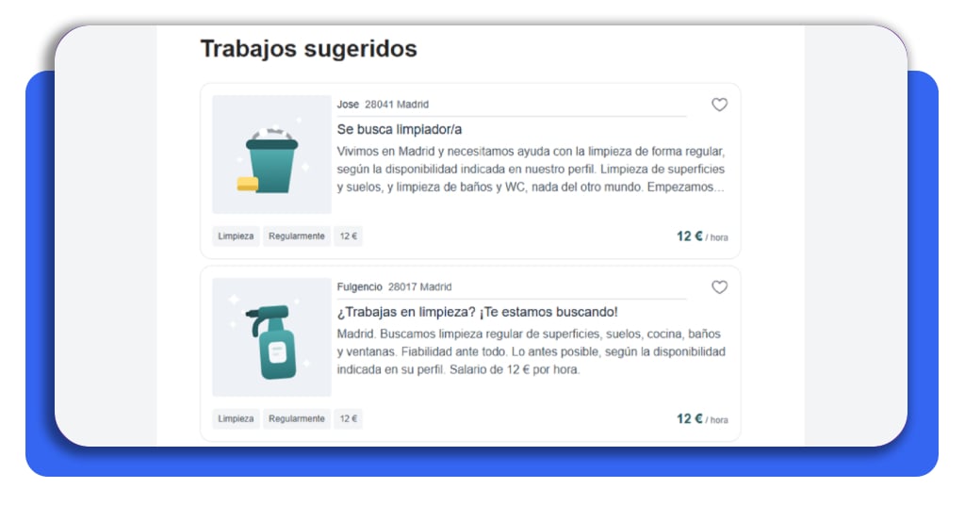Open '¿Trabajas en limpieza? ¡Te estamos buscando!' title
Viewport: 965px width, 505px height.
477,312
